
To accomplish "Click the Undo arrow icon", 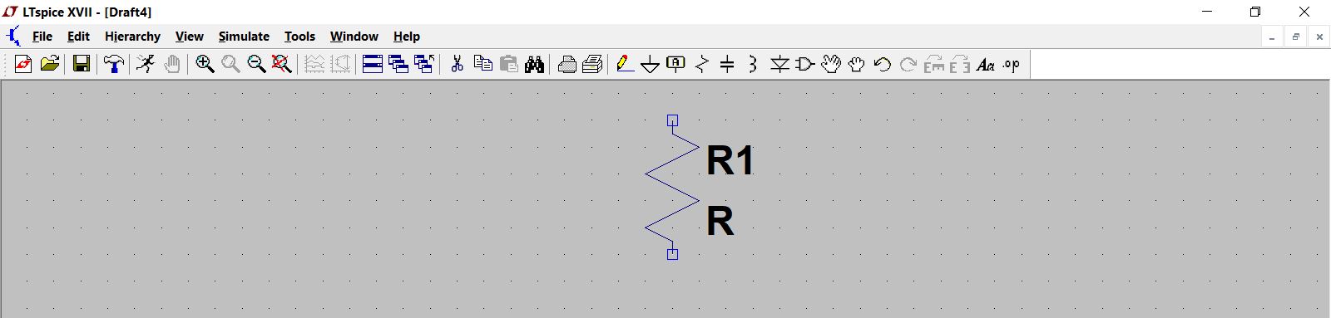I will point(882,64).
